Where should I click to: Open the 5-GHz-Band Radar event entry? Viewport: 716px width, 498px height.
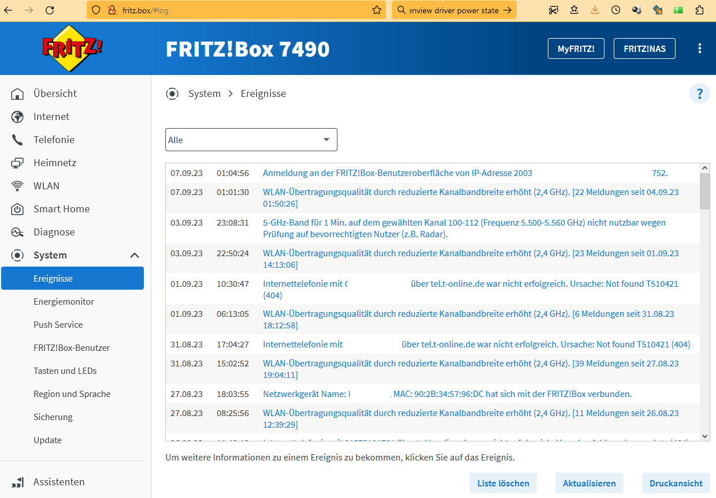pyautogui.click(x=432, y=229)
